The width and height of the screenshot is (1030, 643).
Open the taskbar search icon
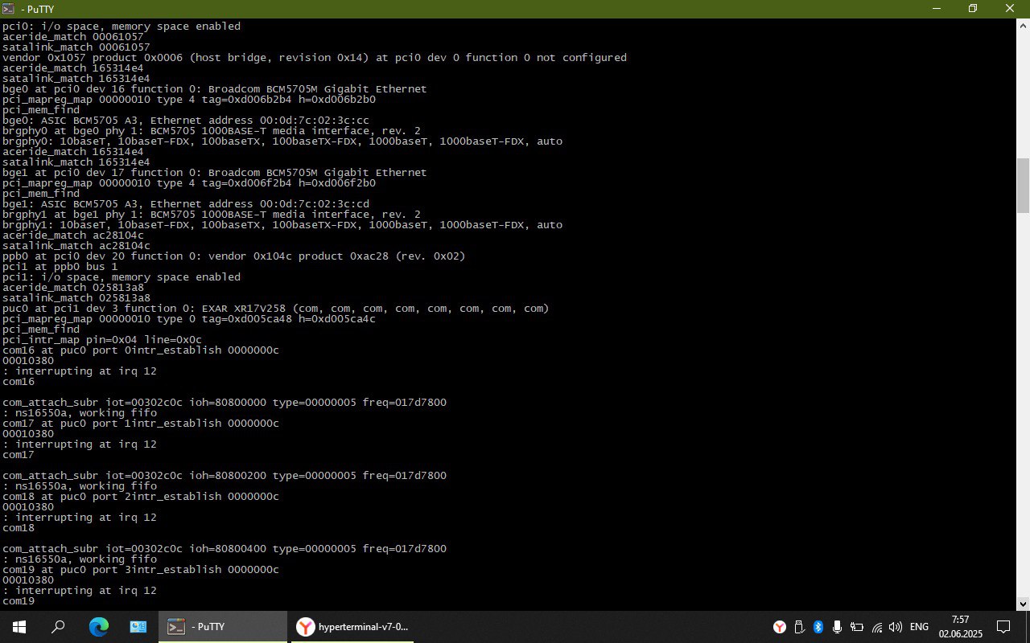58,627
